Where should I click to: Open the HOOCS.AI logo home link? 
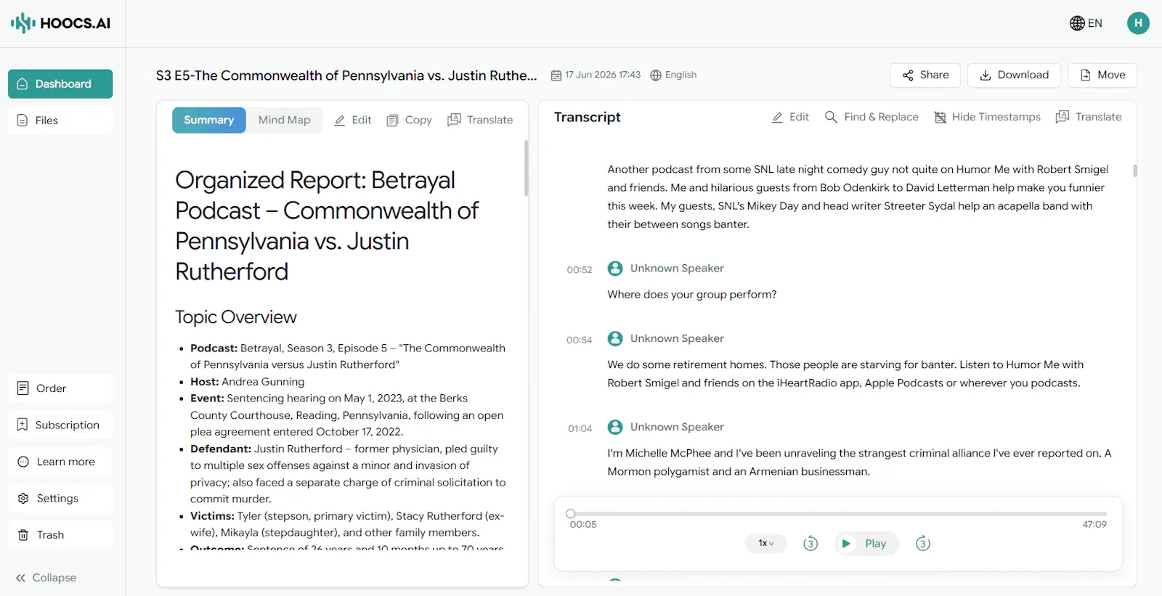pos(61,23)
